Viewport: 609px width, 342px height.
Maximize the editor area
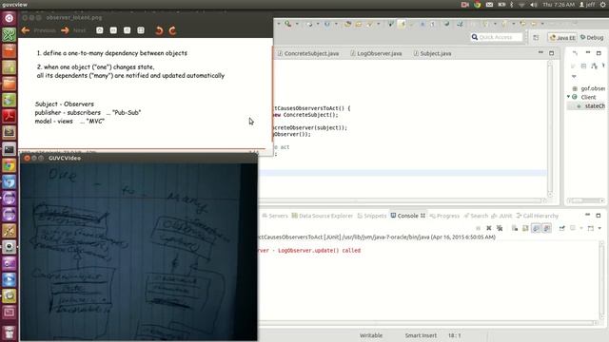coord(552,53)
